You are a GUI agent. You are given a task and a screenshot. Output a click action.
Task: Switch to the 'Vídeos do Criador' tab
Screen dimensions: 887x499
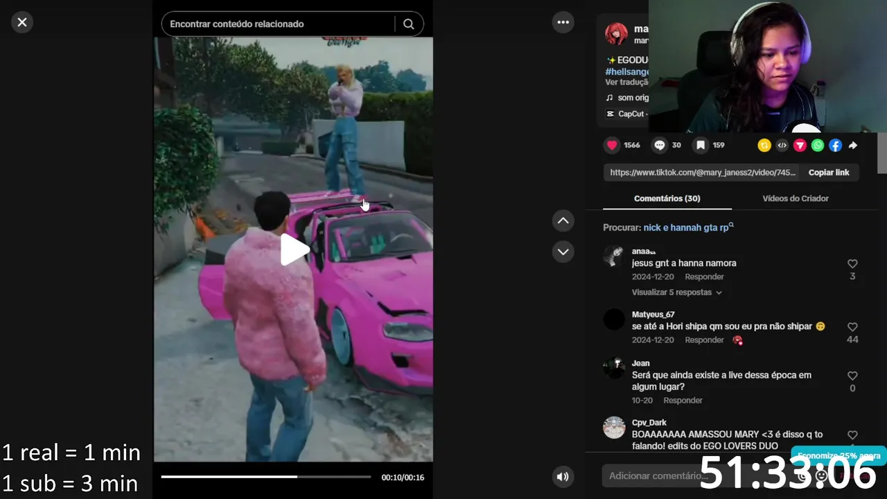point(796,198)
